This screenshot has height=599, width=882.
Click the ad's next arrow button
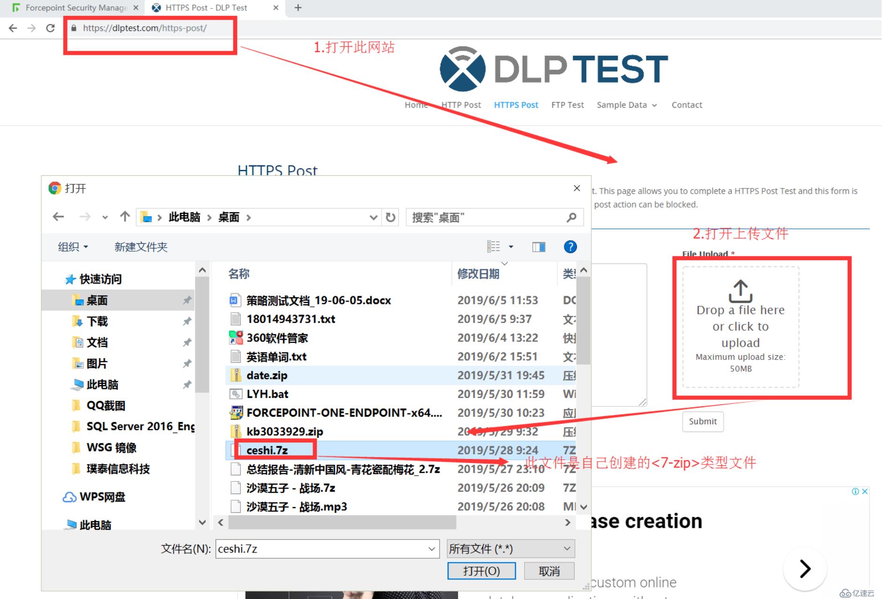tap(805, 569)
